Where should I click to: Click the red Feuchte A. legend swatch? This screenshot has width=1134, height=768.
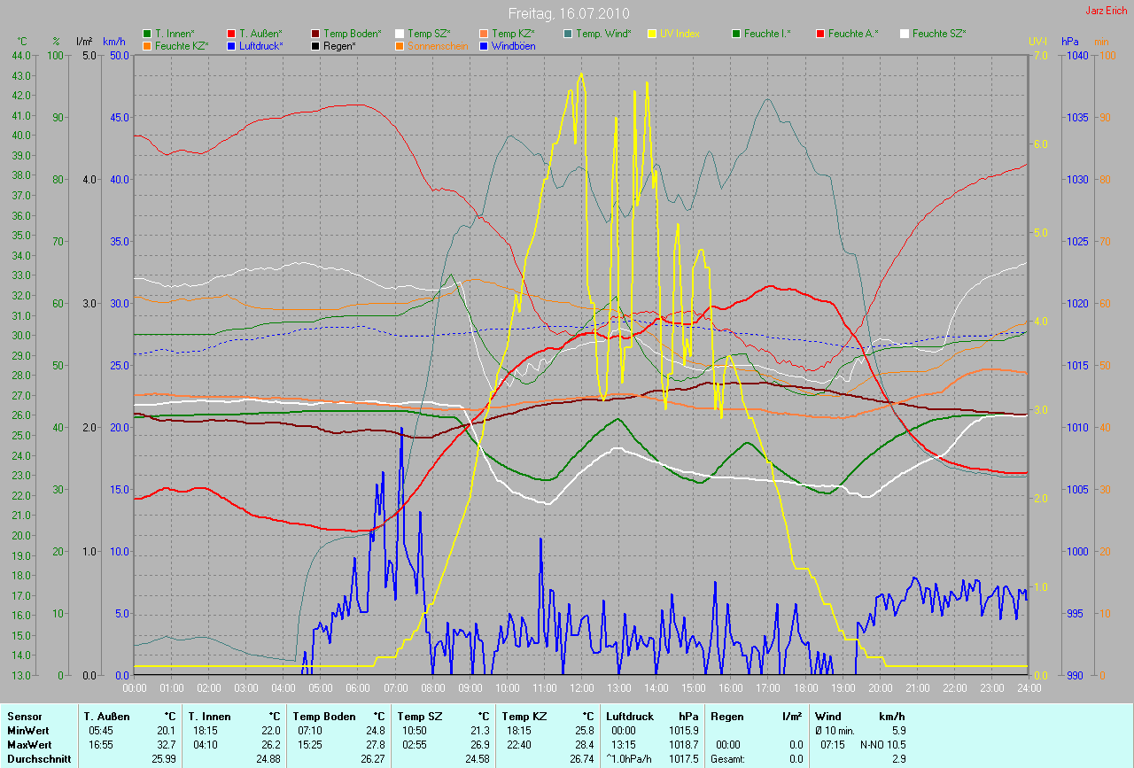pos(821,34)
